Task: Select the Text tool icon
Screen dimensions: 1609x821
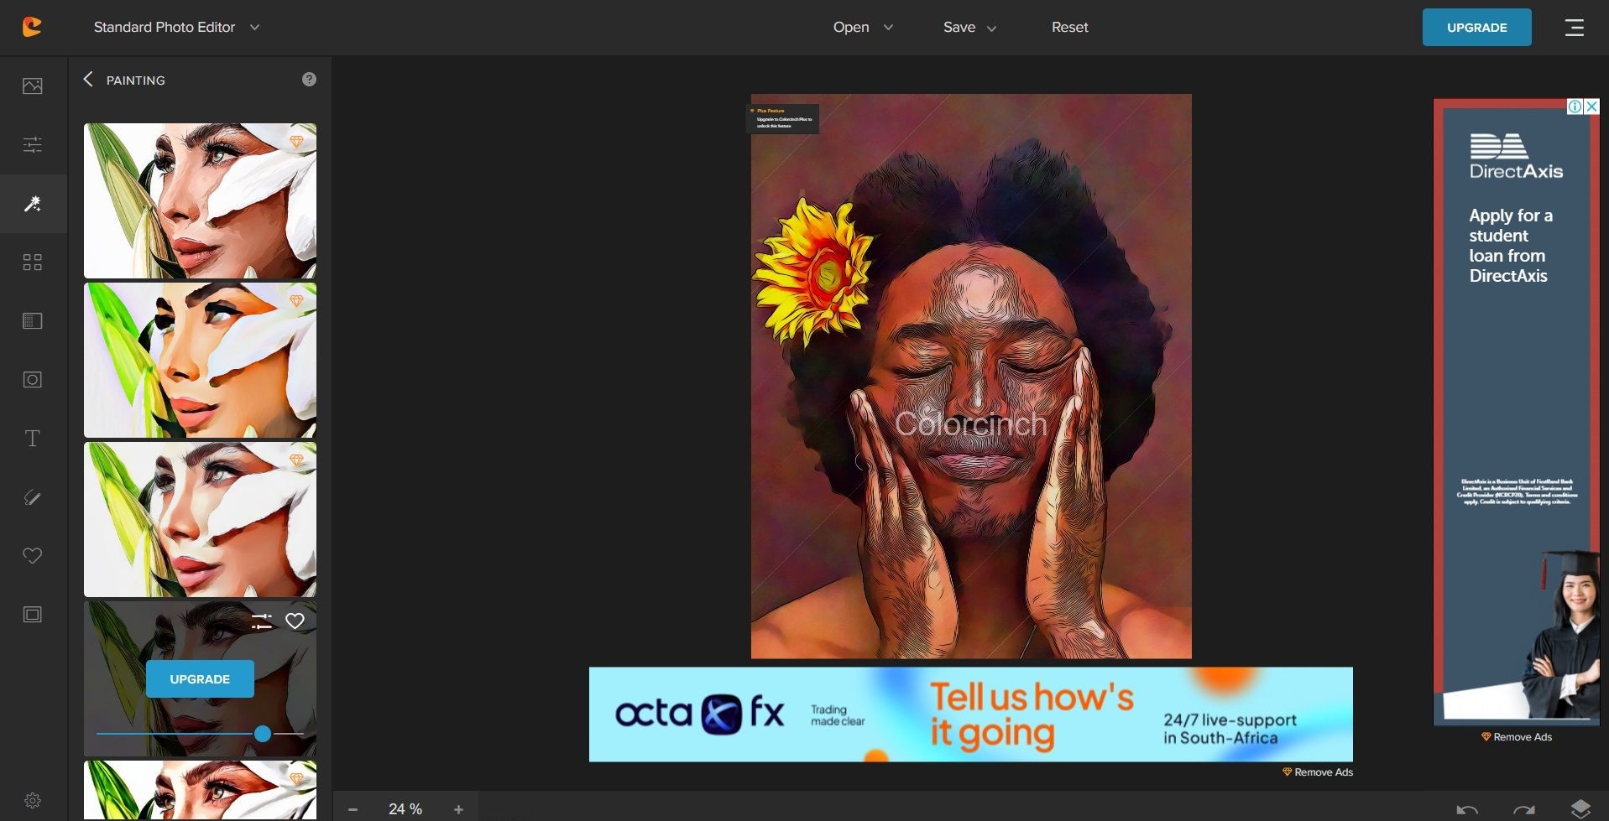Action: [x=33, y=439]
